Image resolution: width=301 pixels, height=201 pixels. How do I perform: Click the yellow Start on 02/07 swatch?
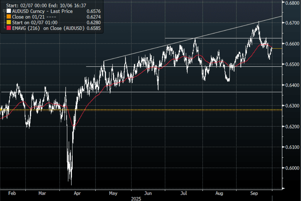click(x=9, y=22)
